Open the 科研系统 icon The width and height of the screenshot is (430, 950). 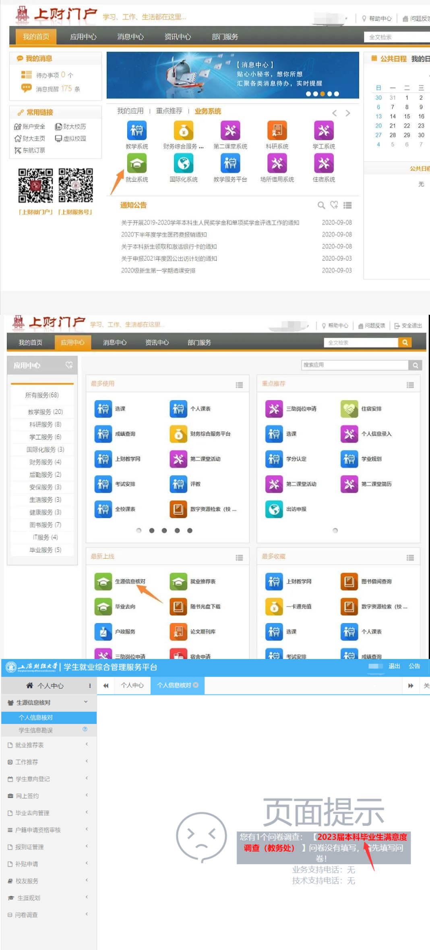(277, 130)
